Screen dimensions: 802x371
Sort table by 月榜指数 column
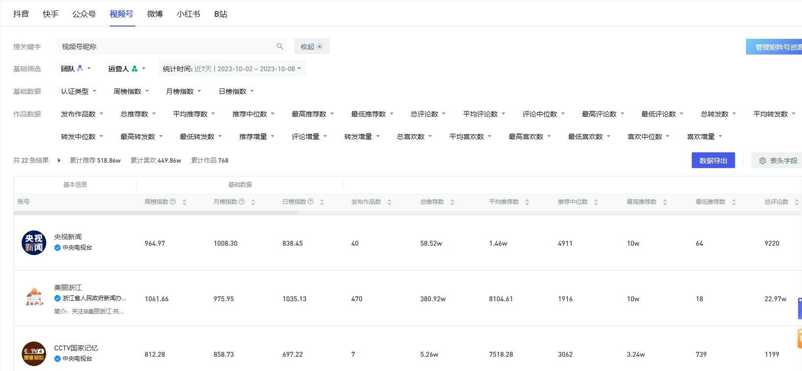coord(253,202)
